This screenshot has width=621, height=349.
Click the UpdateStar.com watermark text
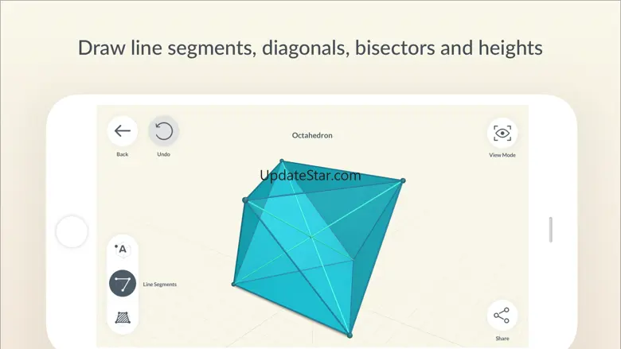310,176
